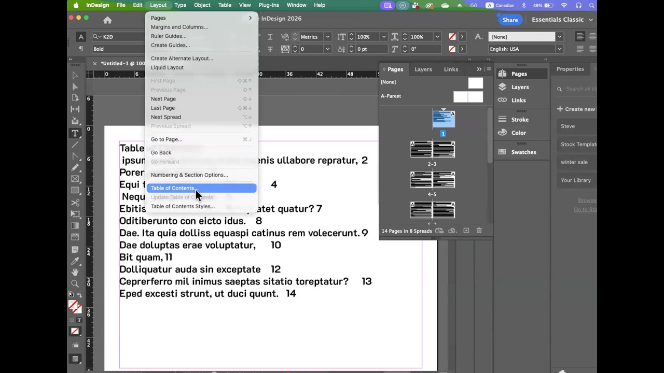Select the Line tool
Image resolution: width=664 pixels, height=373 pixels.
click(x=75, y=145)
